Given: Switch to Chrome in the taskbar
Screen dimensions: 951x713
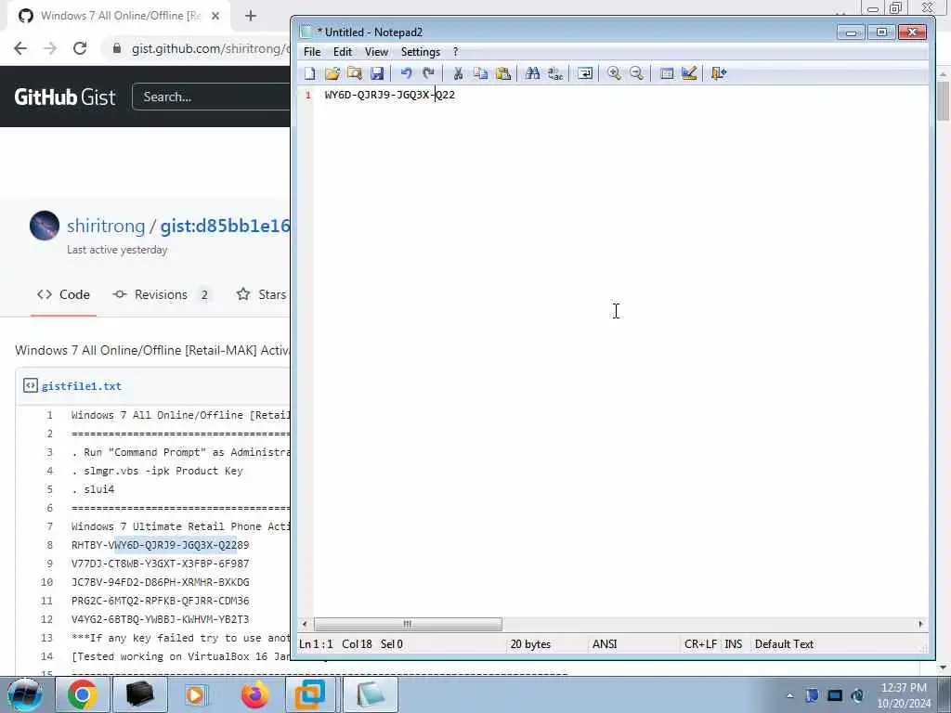Looking at the screenshot, I should pos(83,694).
